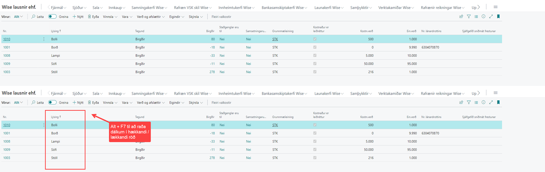Click the Nýtt button in the bottom toolbar
This screenshot has height=172, width=545.
pos(78,102)
